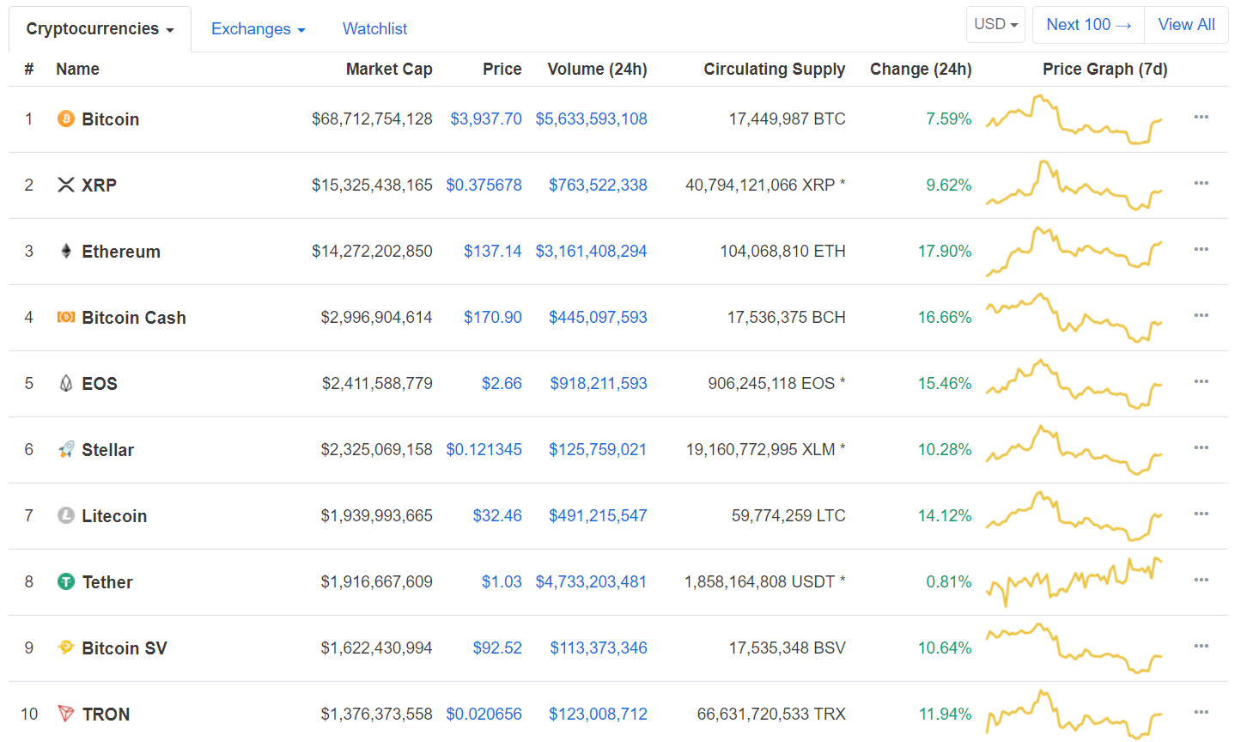Sort by the Price column header
This screenshot has height=742, width=1241.
click(x=502, y=70)
